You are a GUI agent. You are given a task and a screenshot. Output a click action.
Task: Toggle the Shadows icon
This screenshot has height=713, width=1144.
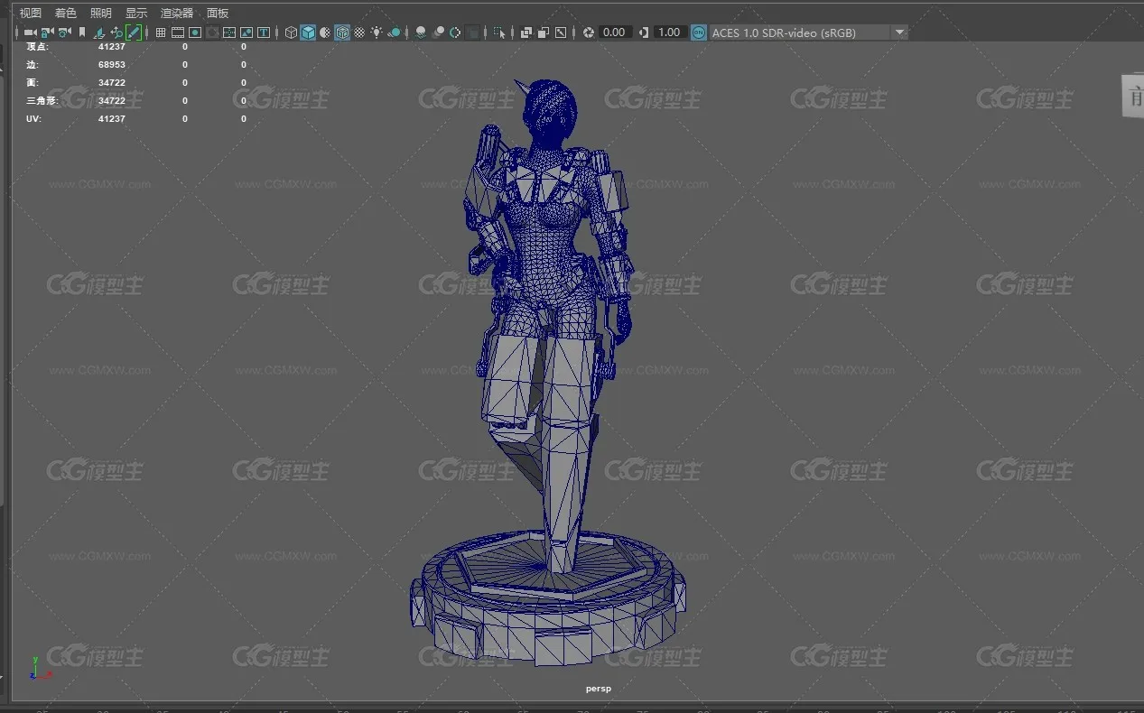394,32
